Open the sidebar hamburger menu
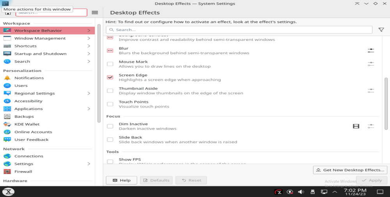This screenshot has height=197, width=390. [x=95, y=12]
